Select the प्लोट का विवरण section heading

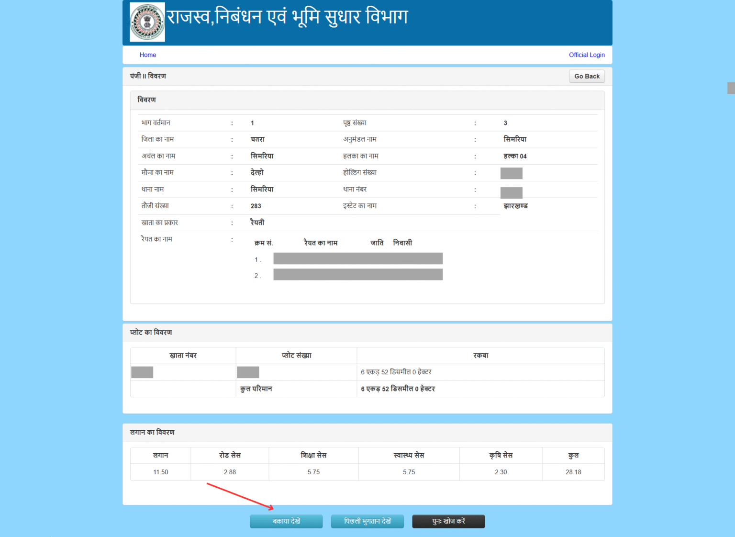tap(151, 333)
